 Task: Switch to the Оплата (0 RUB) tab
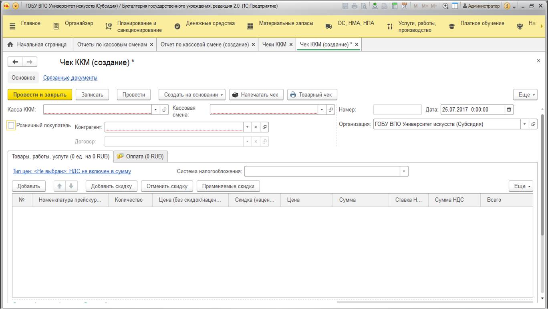point(141,157)
